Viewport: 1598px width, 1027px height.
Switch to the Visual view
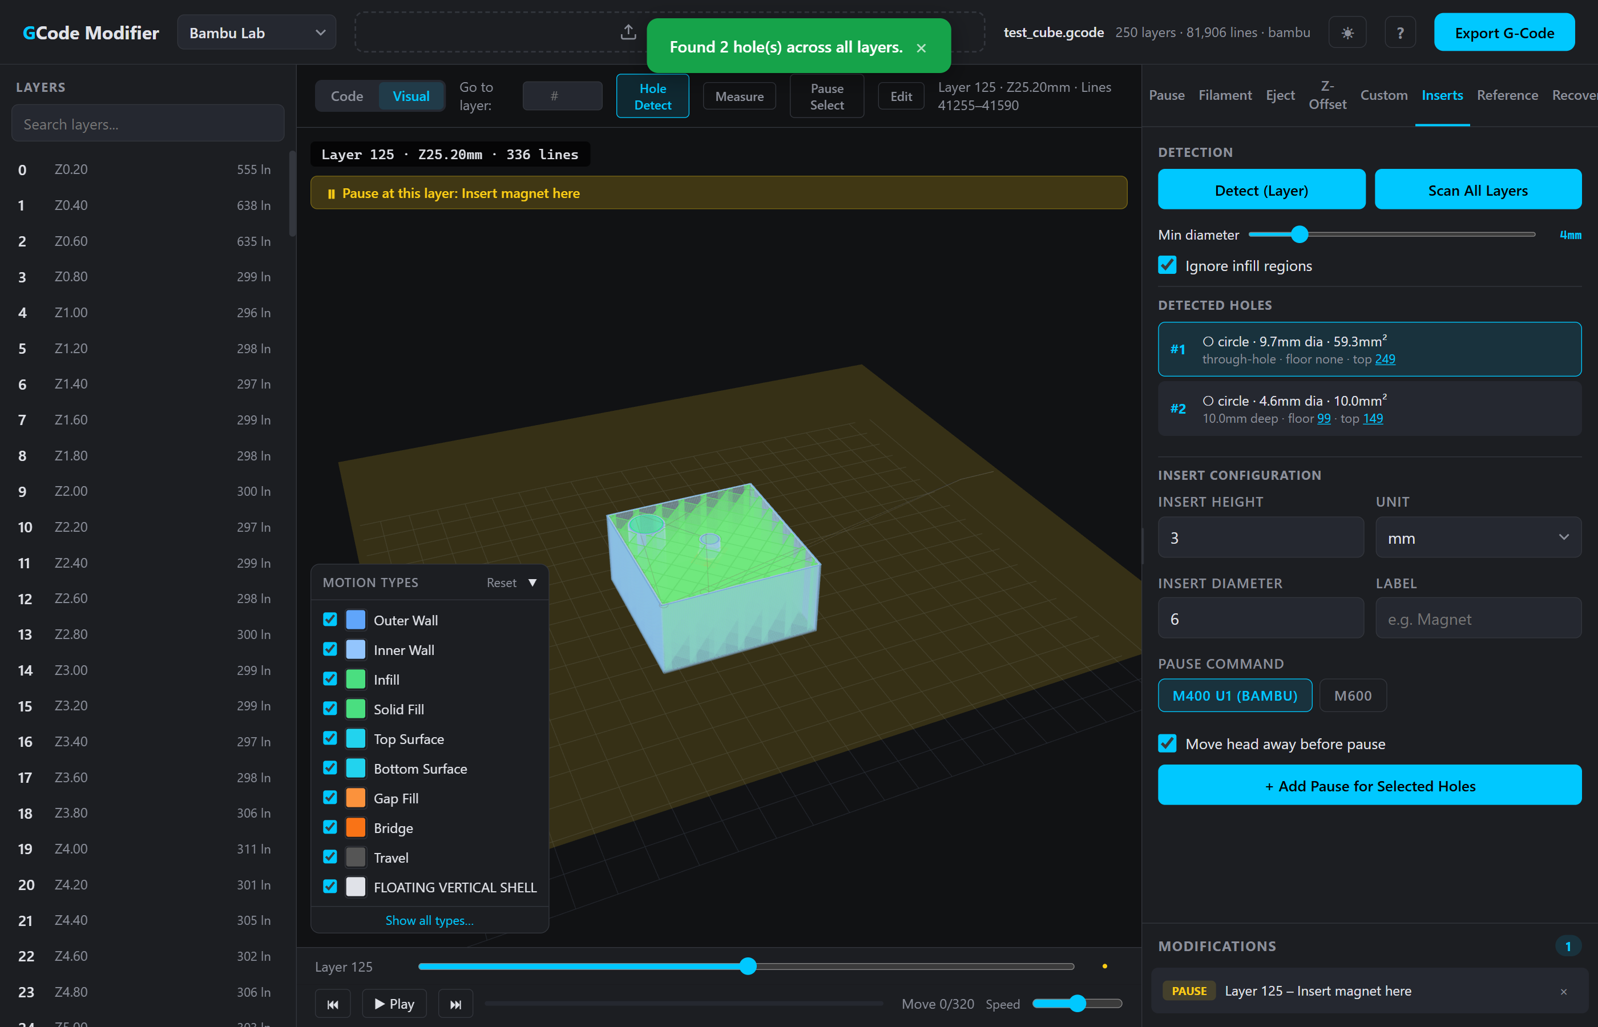411,96
